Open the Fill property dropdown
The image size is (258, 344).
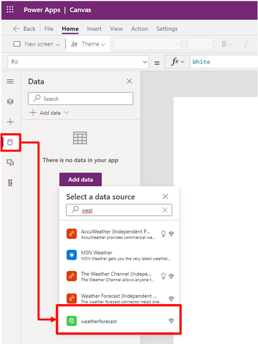pos(78,62)
